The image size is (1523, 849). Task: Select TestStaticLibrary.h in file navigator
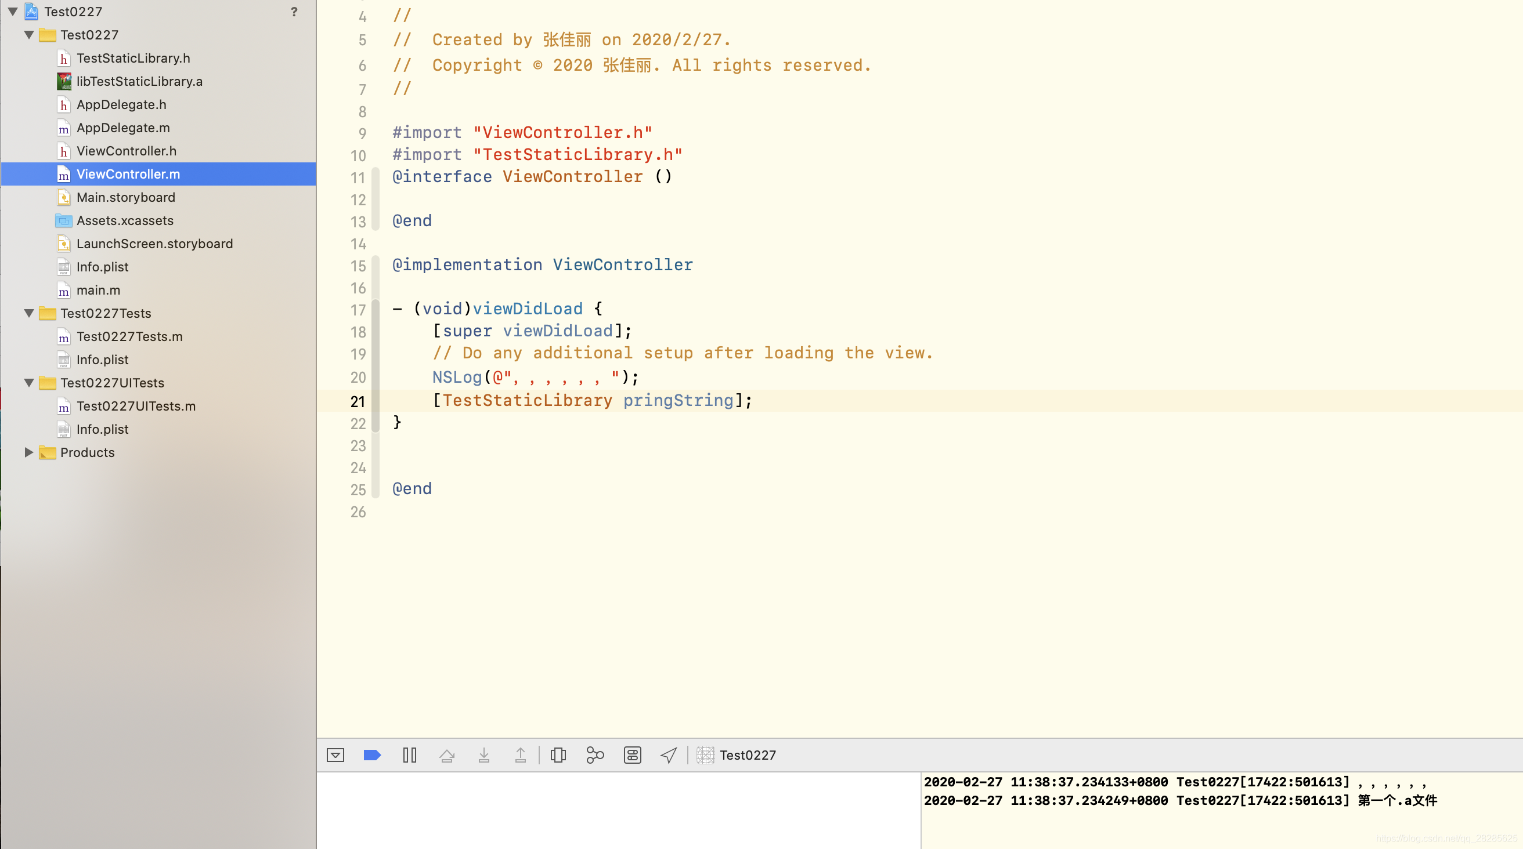(x=133, y=57)
